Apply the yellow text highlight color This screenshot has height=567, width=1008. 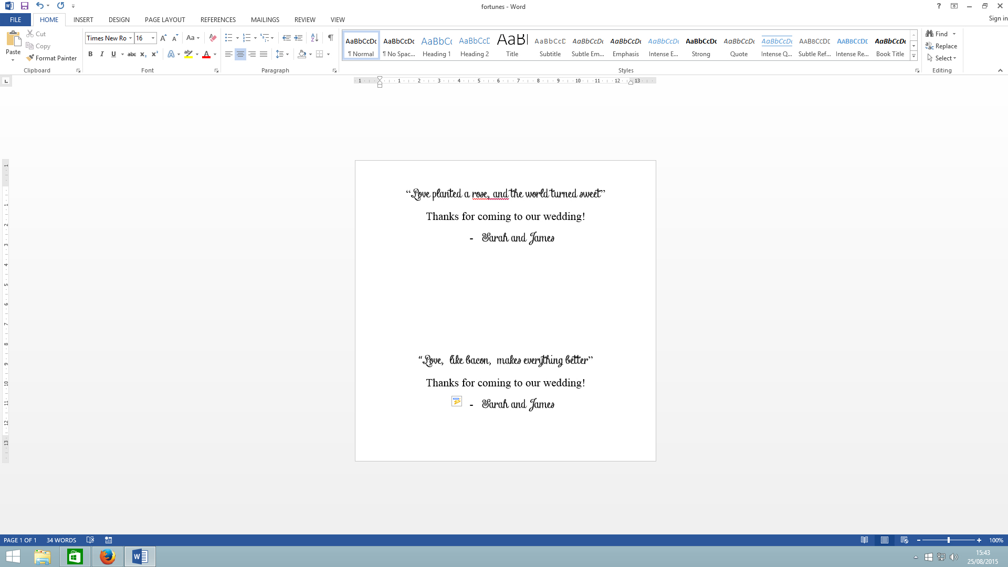coord(188,54)
